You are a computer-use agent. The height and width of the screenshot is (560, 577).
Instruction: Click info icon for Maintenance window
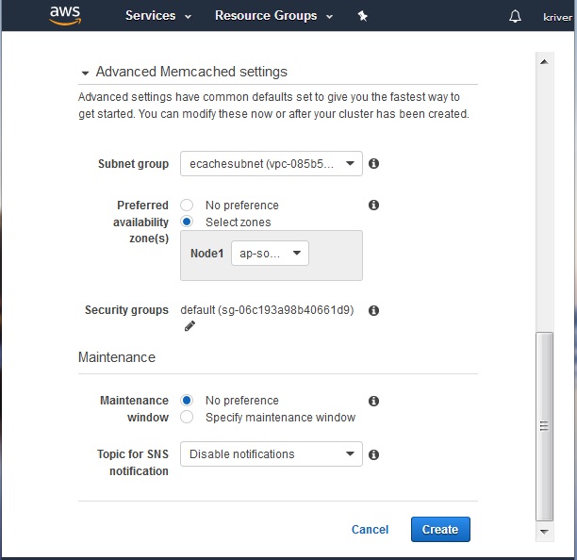373,401
